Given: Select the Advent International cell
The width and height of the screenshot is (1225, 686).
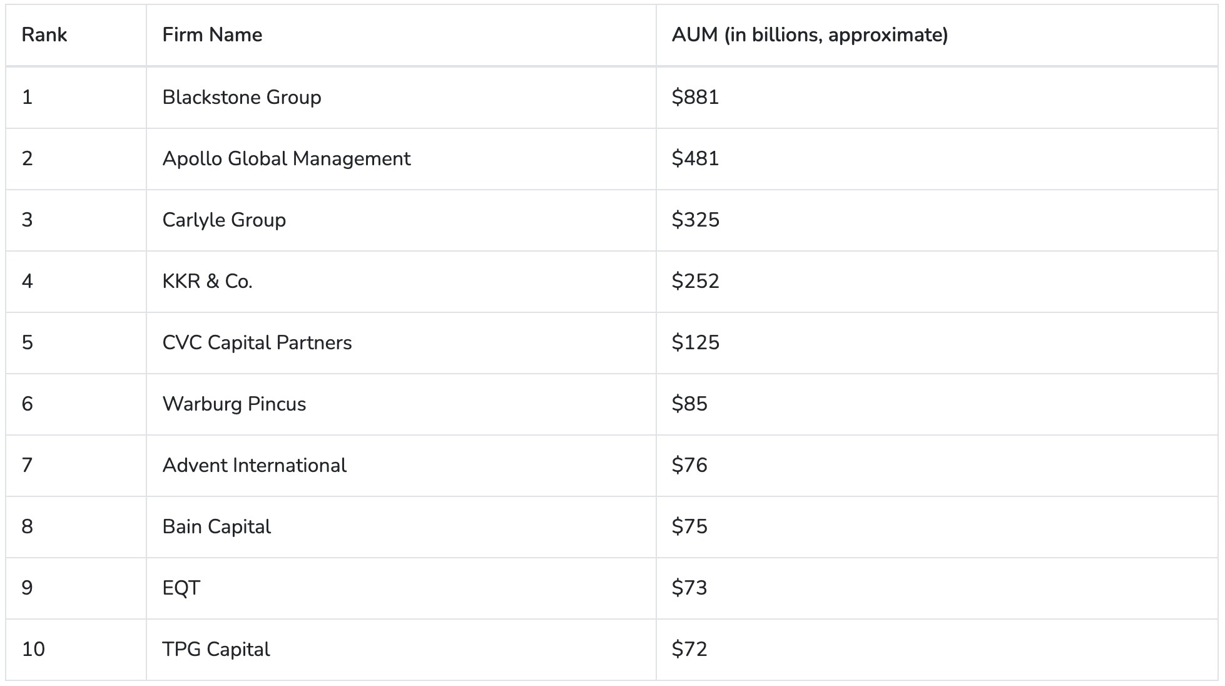Looking at the screenshot, I should 254,466.
